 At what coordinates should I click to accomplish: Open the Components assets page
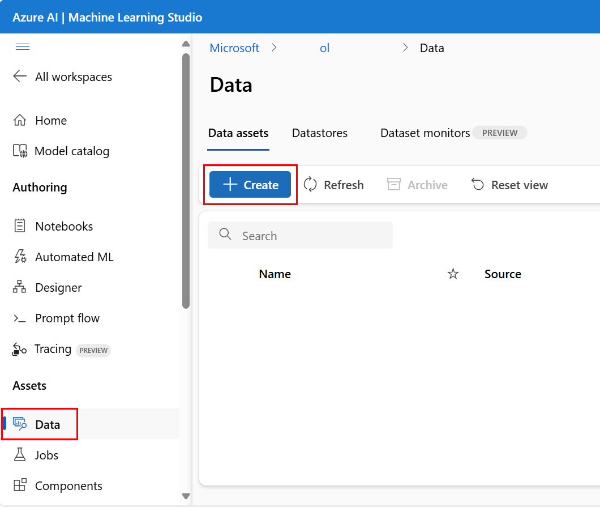[68, 485]
